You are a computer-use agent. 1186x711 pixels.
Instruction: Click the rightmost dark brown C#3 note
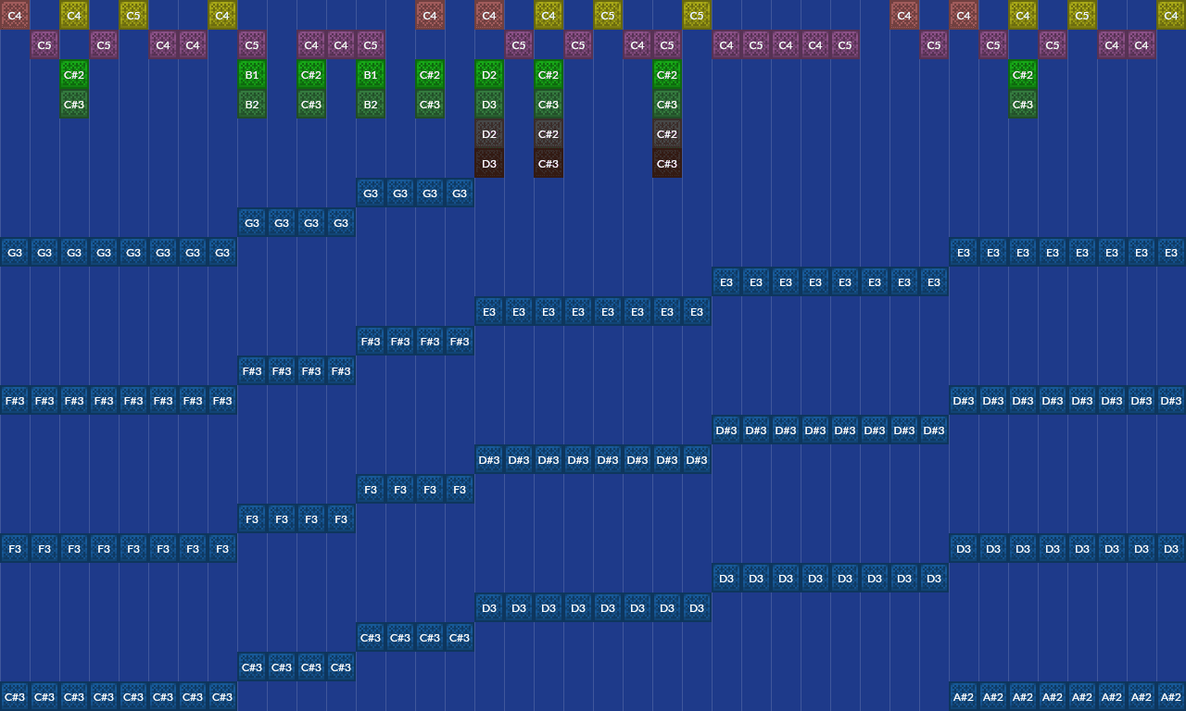pyautogui.click(x=667, y=163)
